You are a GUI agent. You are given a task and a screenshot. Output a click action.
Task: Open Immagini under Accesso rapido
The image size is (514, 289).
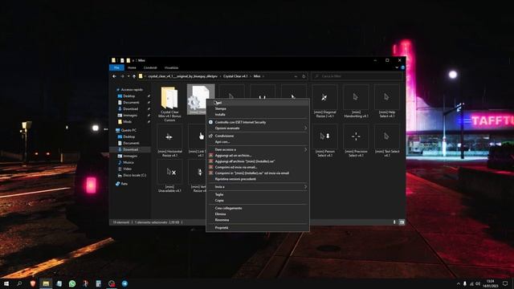click(130, 116)
